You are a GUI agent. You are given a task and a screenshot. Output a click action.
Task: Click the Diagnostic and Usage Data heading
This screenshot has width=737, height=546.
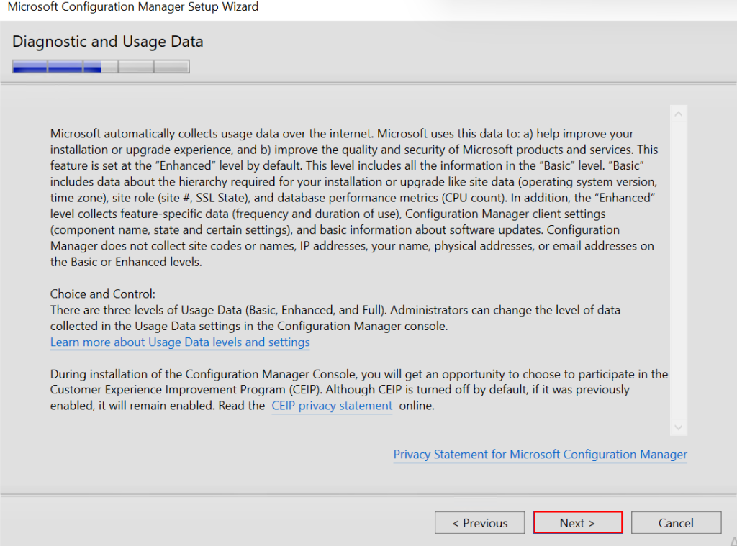(x=108, y=42)
